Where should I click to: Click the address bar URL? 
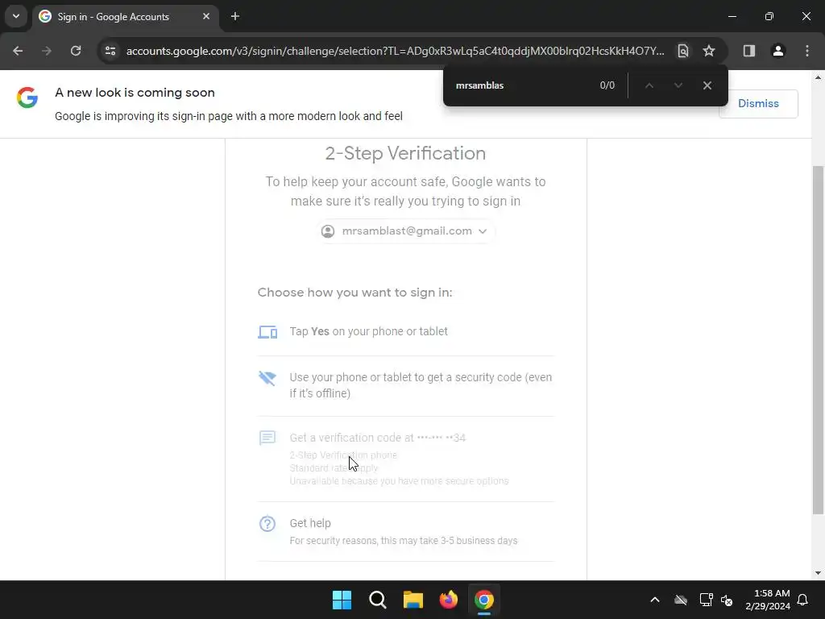(395, 51)
